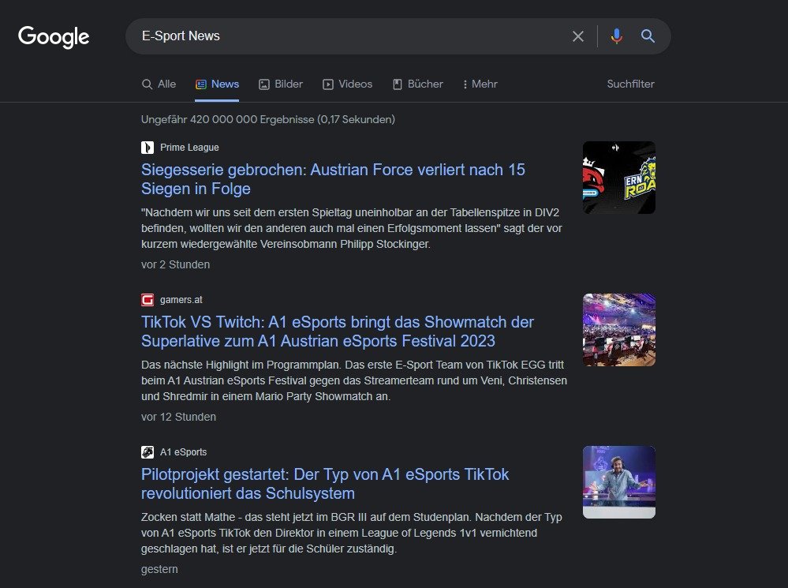Open Suchfilter options
This screenshot has height=588, width=788.
631,84
